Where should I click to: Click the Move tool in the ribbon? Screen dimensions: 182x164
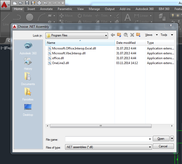tap(66, 16)
